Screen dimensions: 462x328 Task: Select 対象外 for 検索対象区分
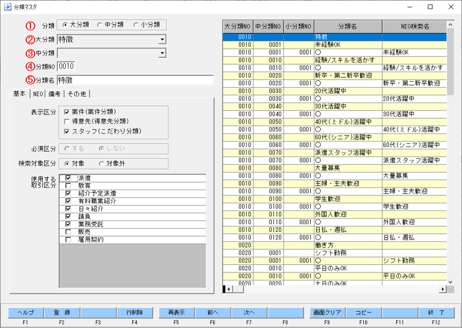point(102,163)
